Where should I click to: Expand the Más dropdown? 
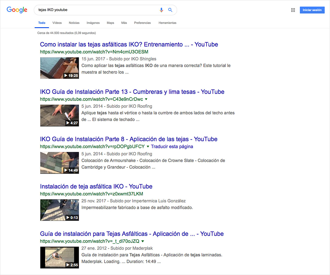click(124, 23)
